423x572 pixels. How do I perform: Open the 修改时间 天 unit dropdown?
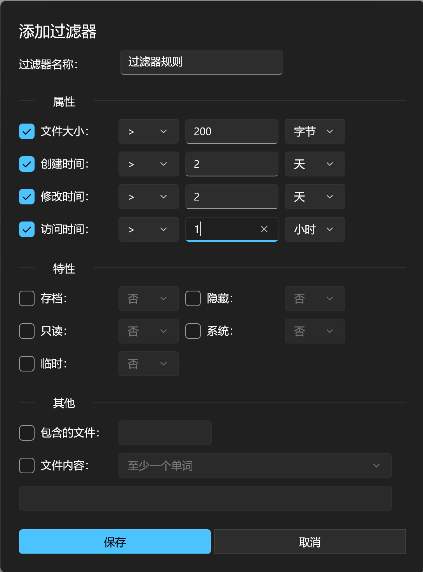tap(315, 197)
